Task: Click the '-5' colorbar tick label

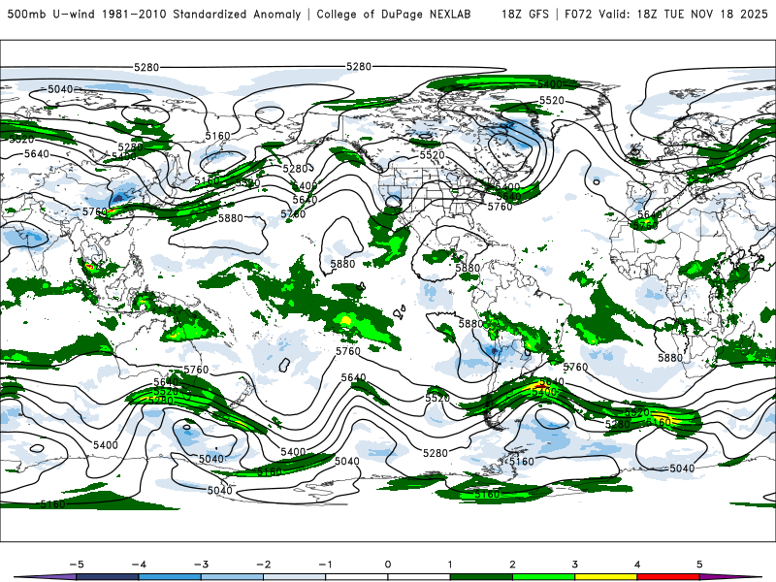Action: click(77, 565)
